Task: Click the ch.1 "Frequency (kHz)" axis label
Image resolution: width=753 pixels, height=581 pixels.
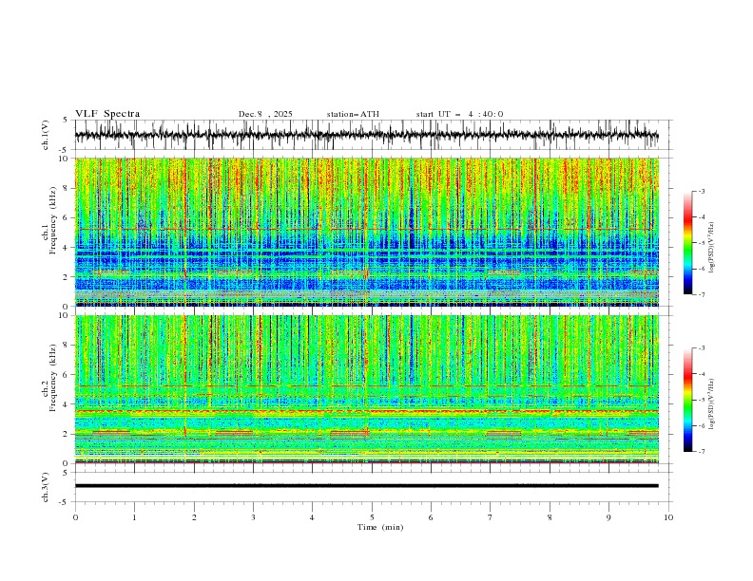Action: (52, 220)
